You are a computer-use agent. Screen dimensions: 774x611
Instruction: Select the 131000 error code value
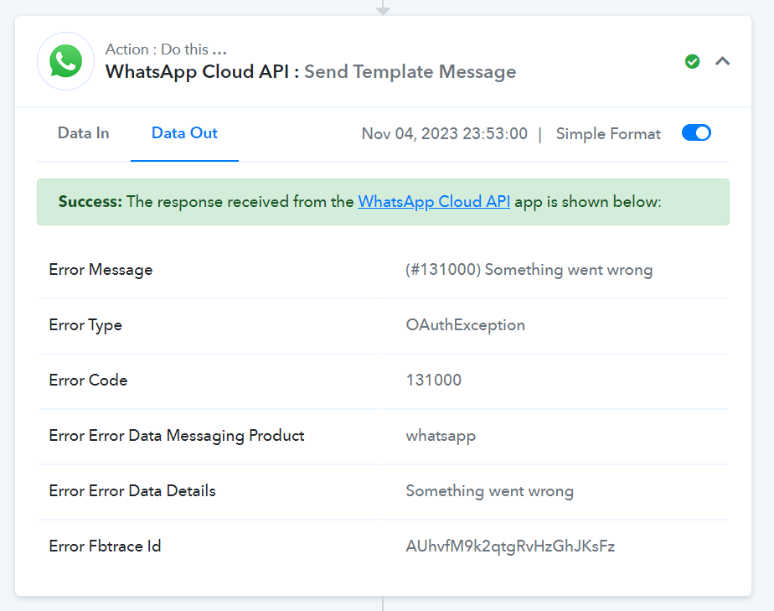coord(434,381)
